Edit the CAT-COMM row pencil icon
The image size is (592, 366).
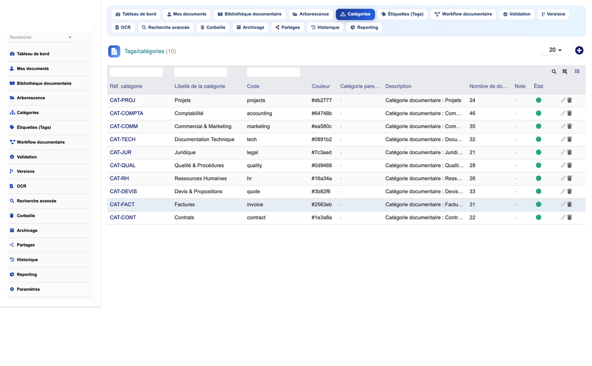[563, 126]
